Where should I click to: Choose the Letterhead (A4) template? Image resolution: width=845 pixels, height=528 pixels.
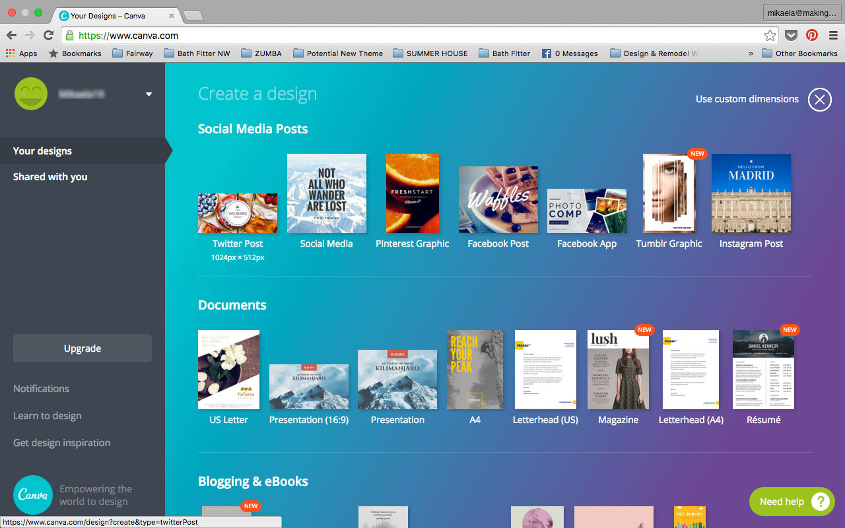point(691,370)
